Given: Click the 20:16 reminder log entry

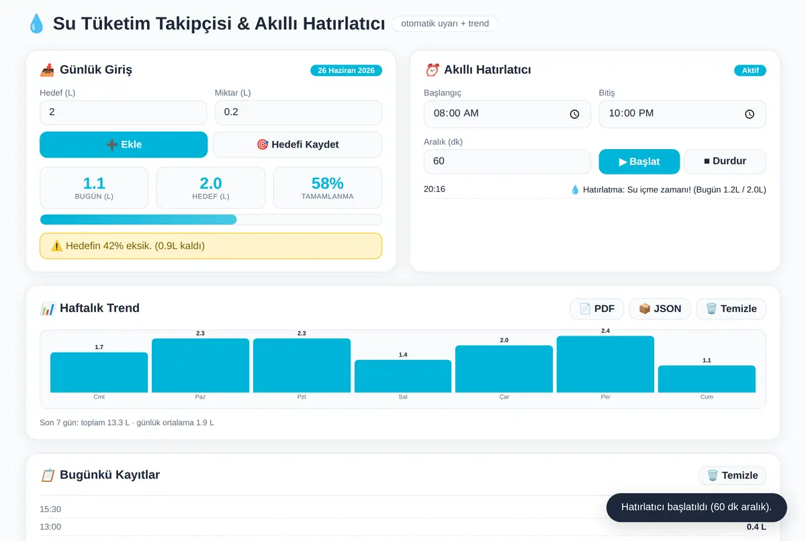Looking at the screenshot, I should 595,190.
